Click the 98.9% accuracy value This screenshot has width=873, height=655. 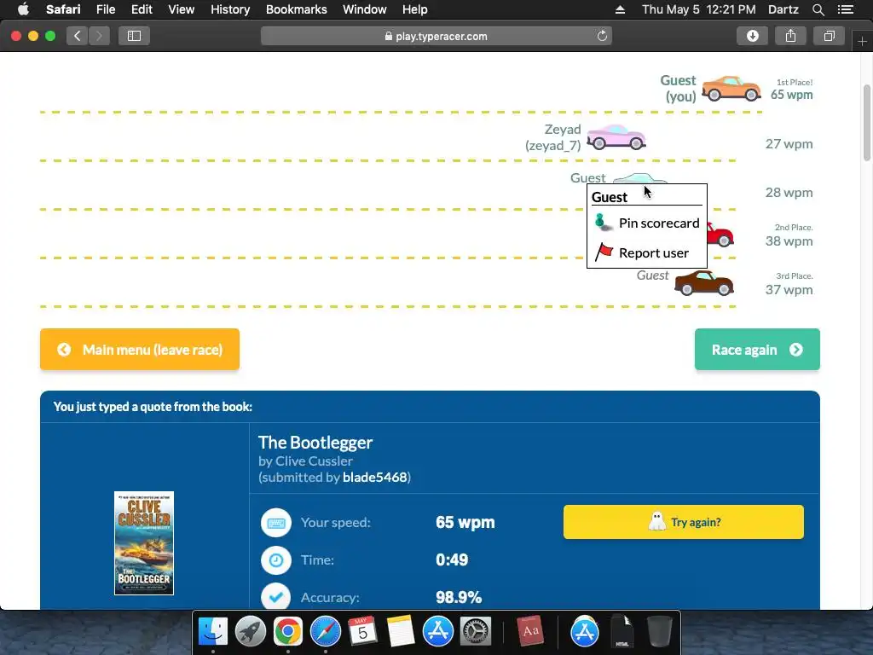(x=458, y=597)
